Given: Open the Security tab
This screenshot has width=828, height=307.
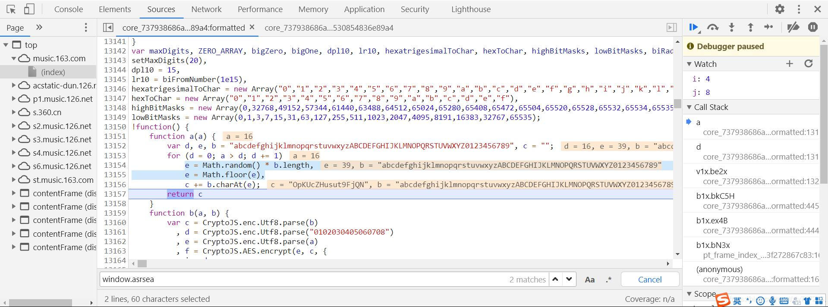Looking at the screenshot, I should 415,9.
